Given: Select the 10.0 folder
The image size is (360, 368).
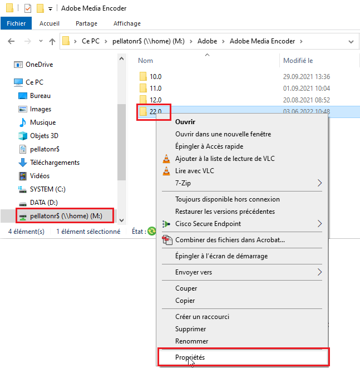Looking at the screenshot, I should point(150,77).
